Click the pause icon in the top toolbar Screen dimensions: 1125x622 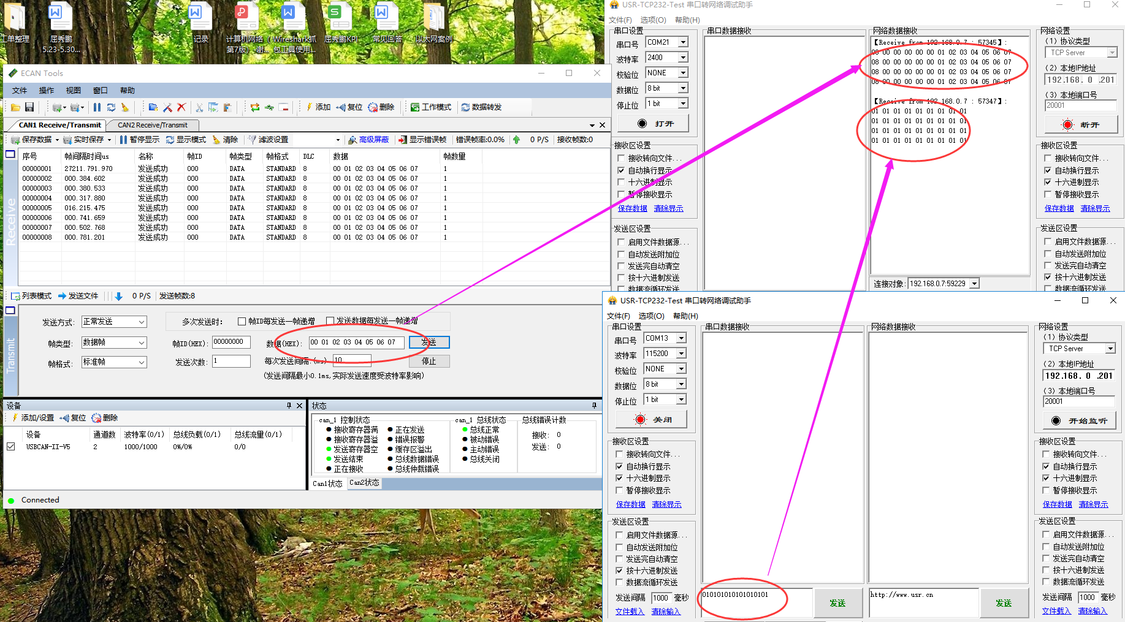point(97,107)
